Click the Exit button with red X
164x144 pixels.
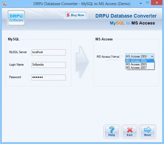[130, 132]
